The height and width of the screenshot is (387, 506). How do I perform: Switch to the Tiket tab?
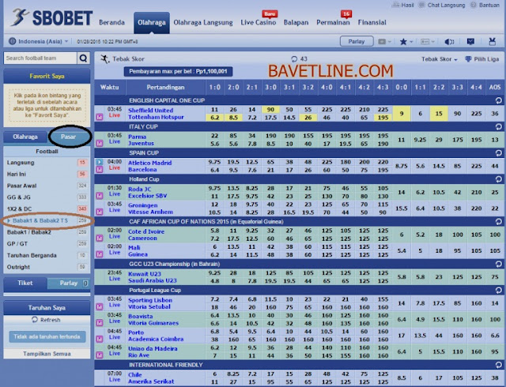point(25,284)
